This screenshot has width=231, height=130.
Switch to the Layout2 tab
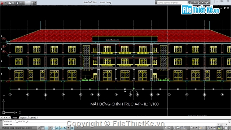pos(33,118)
